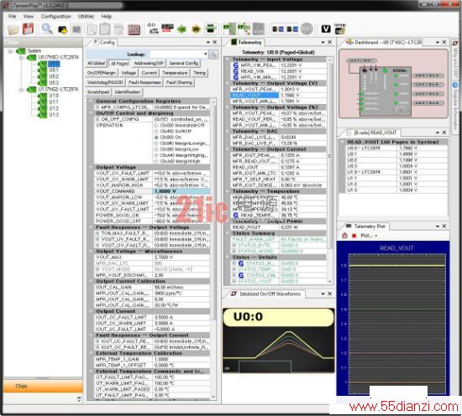Click the home icon in Telemetry Plot
The height and width of the screenshot is (416, 462).
(x=344, y=236)
